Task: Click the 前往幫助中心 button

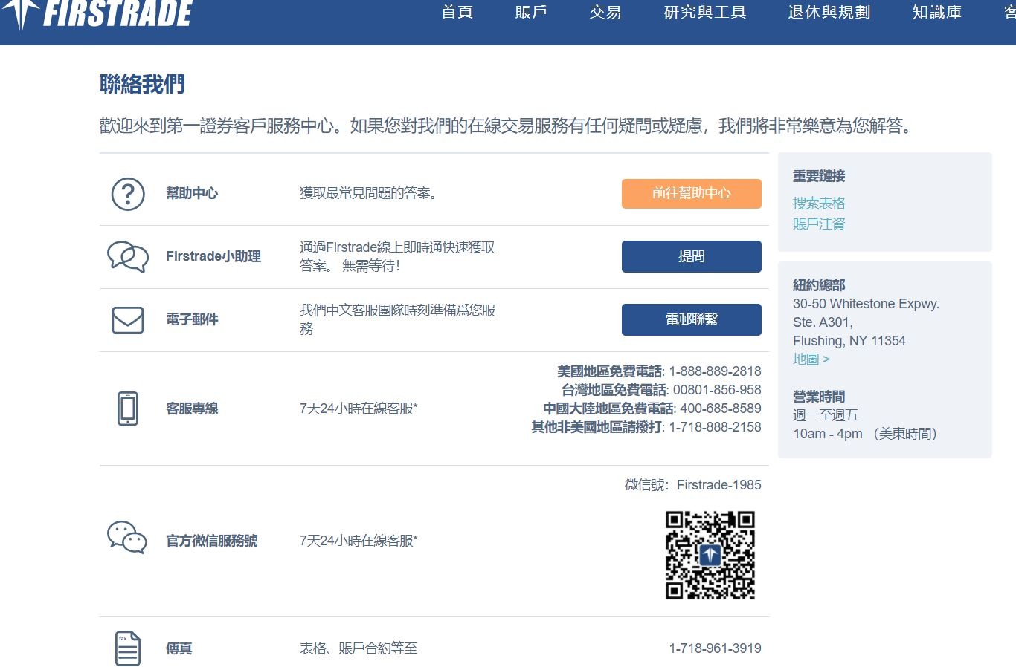Action: (692, 193)
